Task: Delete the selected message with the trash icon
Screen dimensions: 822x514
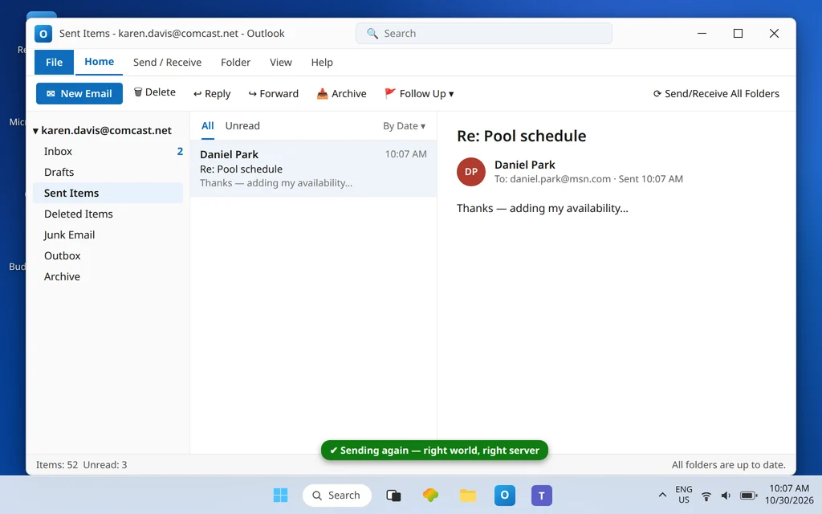Action: point(155,92)
